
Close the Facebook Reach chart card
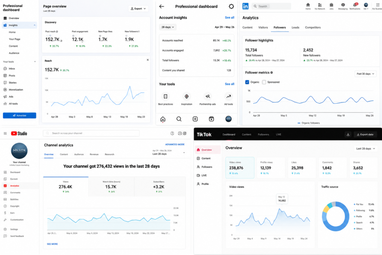[148, 60]
